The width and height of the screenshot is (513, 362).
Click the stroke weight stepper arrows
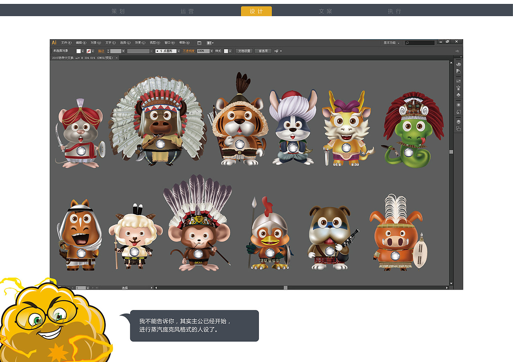click(108, 51)
